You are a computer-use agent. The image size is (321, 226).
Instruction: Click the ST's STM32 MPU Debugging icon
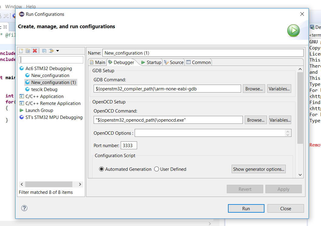(22, 117)
